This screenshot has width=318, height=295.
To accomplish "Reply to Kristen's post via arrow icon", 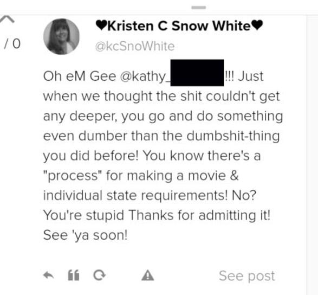I will click(49, 275).
